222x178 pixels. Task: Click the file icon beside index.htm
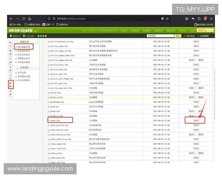pos(48,121)
